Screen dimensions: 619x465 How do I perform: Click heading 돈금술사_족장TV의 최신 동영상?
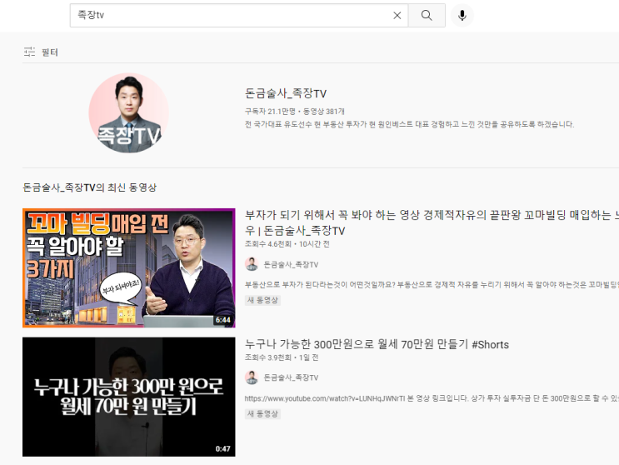coord(90,187)
